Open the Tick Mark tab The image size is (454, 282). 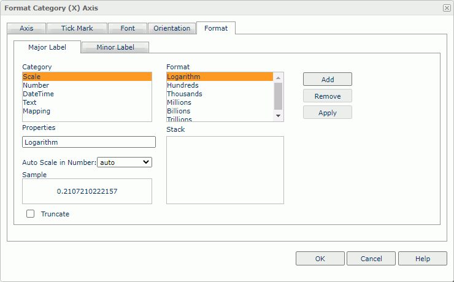click(x=77, y=28)
